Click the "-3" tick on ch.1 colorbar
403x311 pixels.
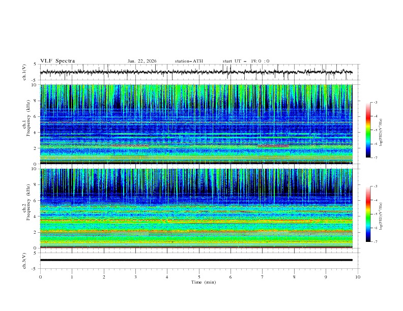coord(375,103)
